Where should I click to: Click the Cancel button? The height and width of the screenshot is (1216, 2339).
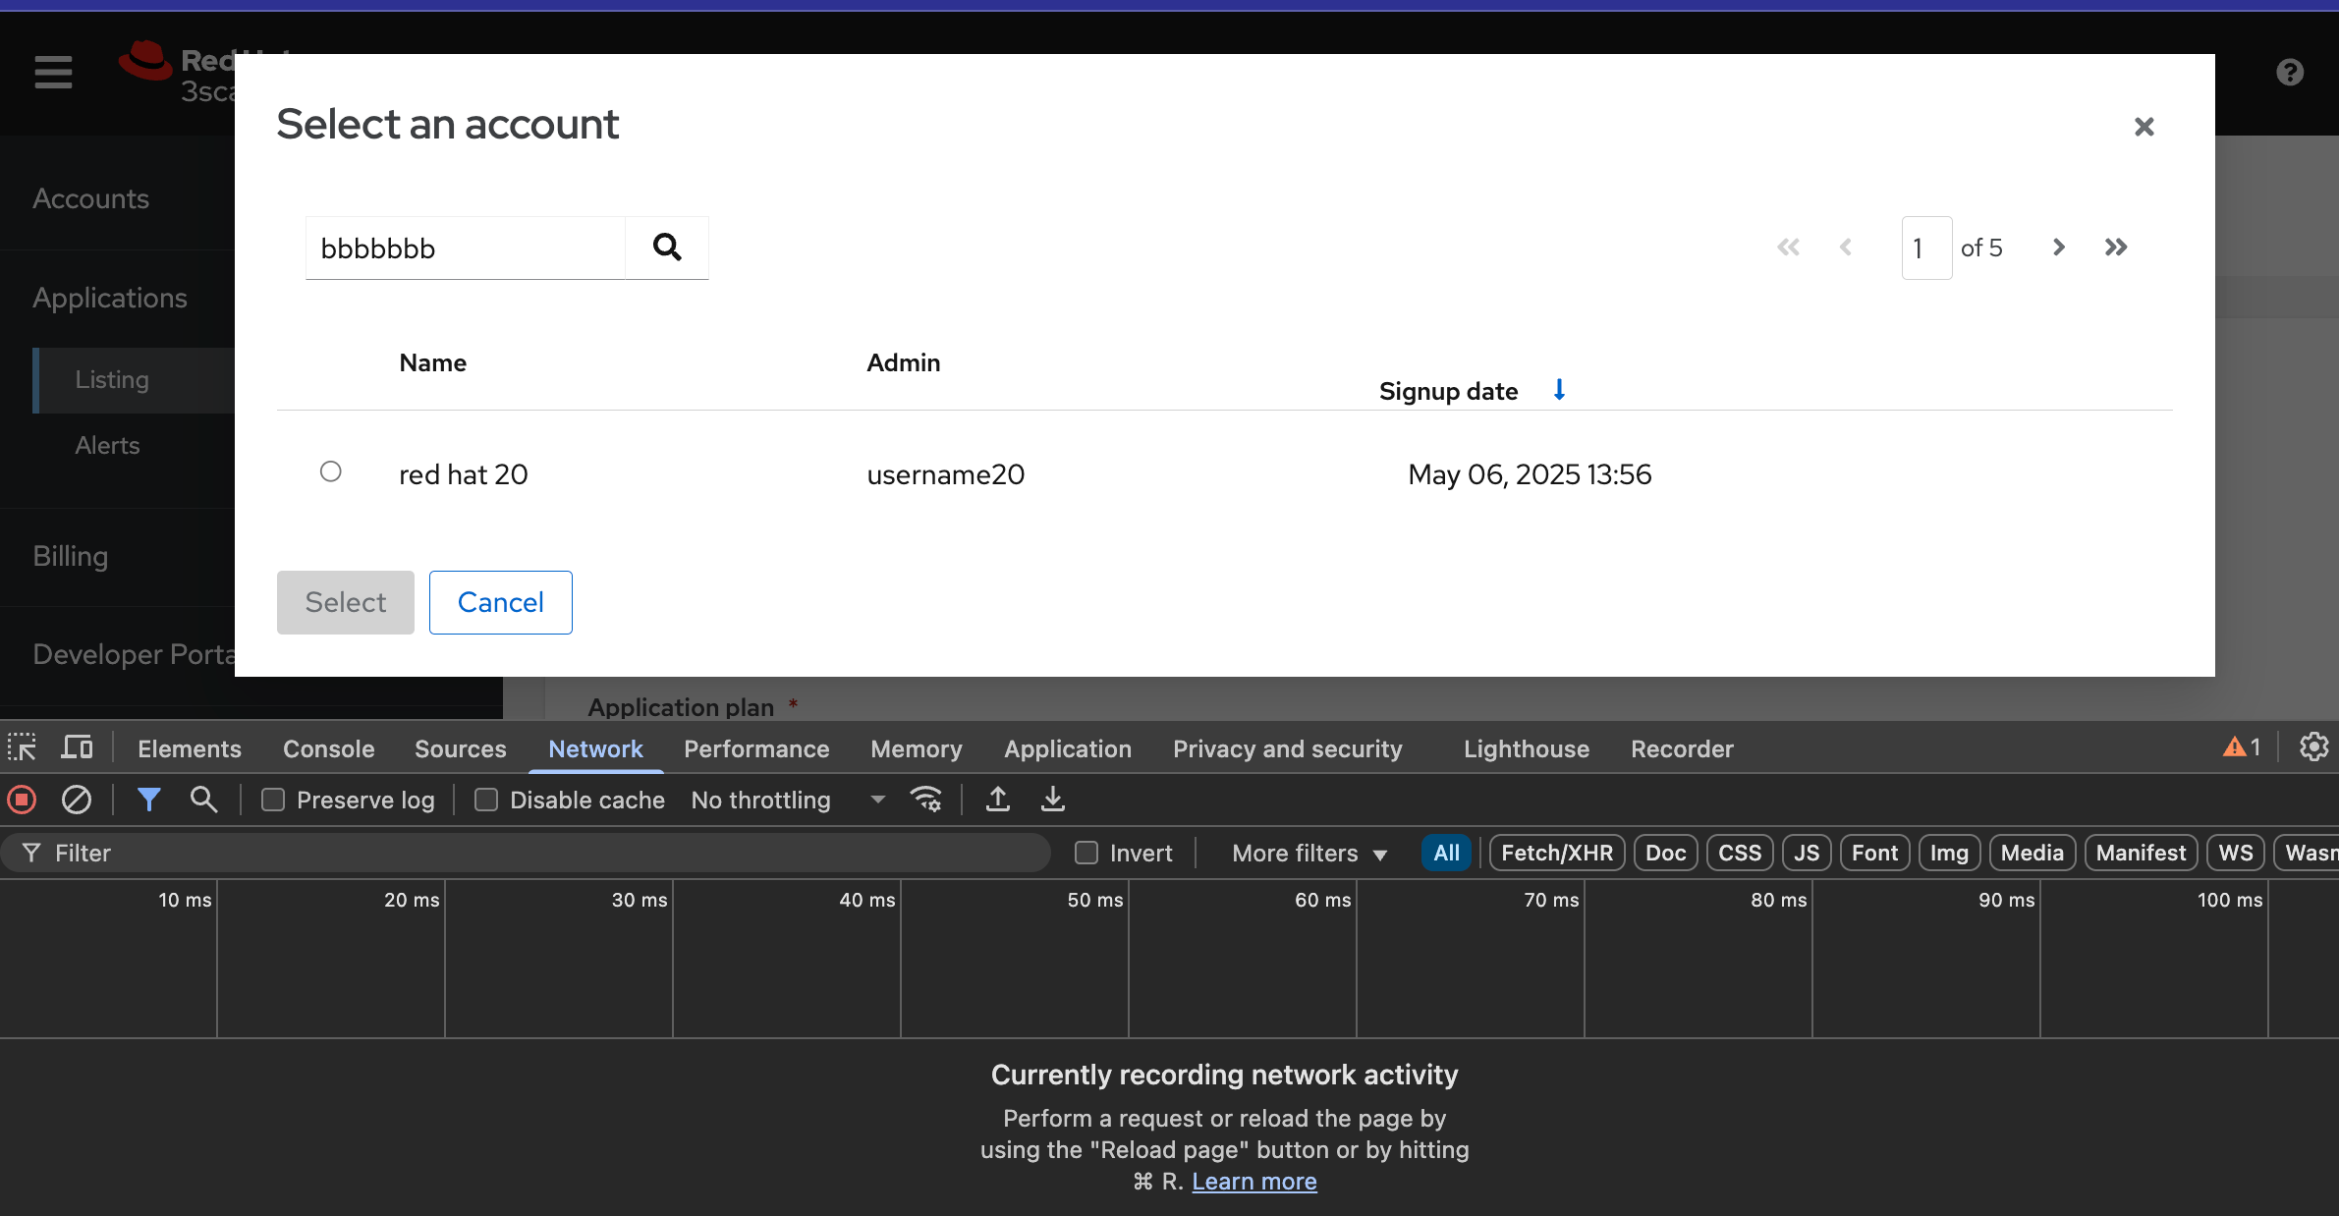pos(500,602)
